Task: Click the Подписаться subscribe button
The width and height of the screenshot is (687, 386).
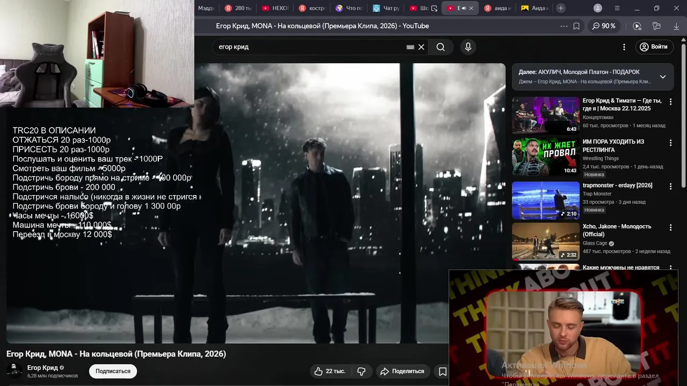Action: tap(113, 371)
